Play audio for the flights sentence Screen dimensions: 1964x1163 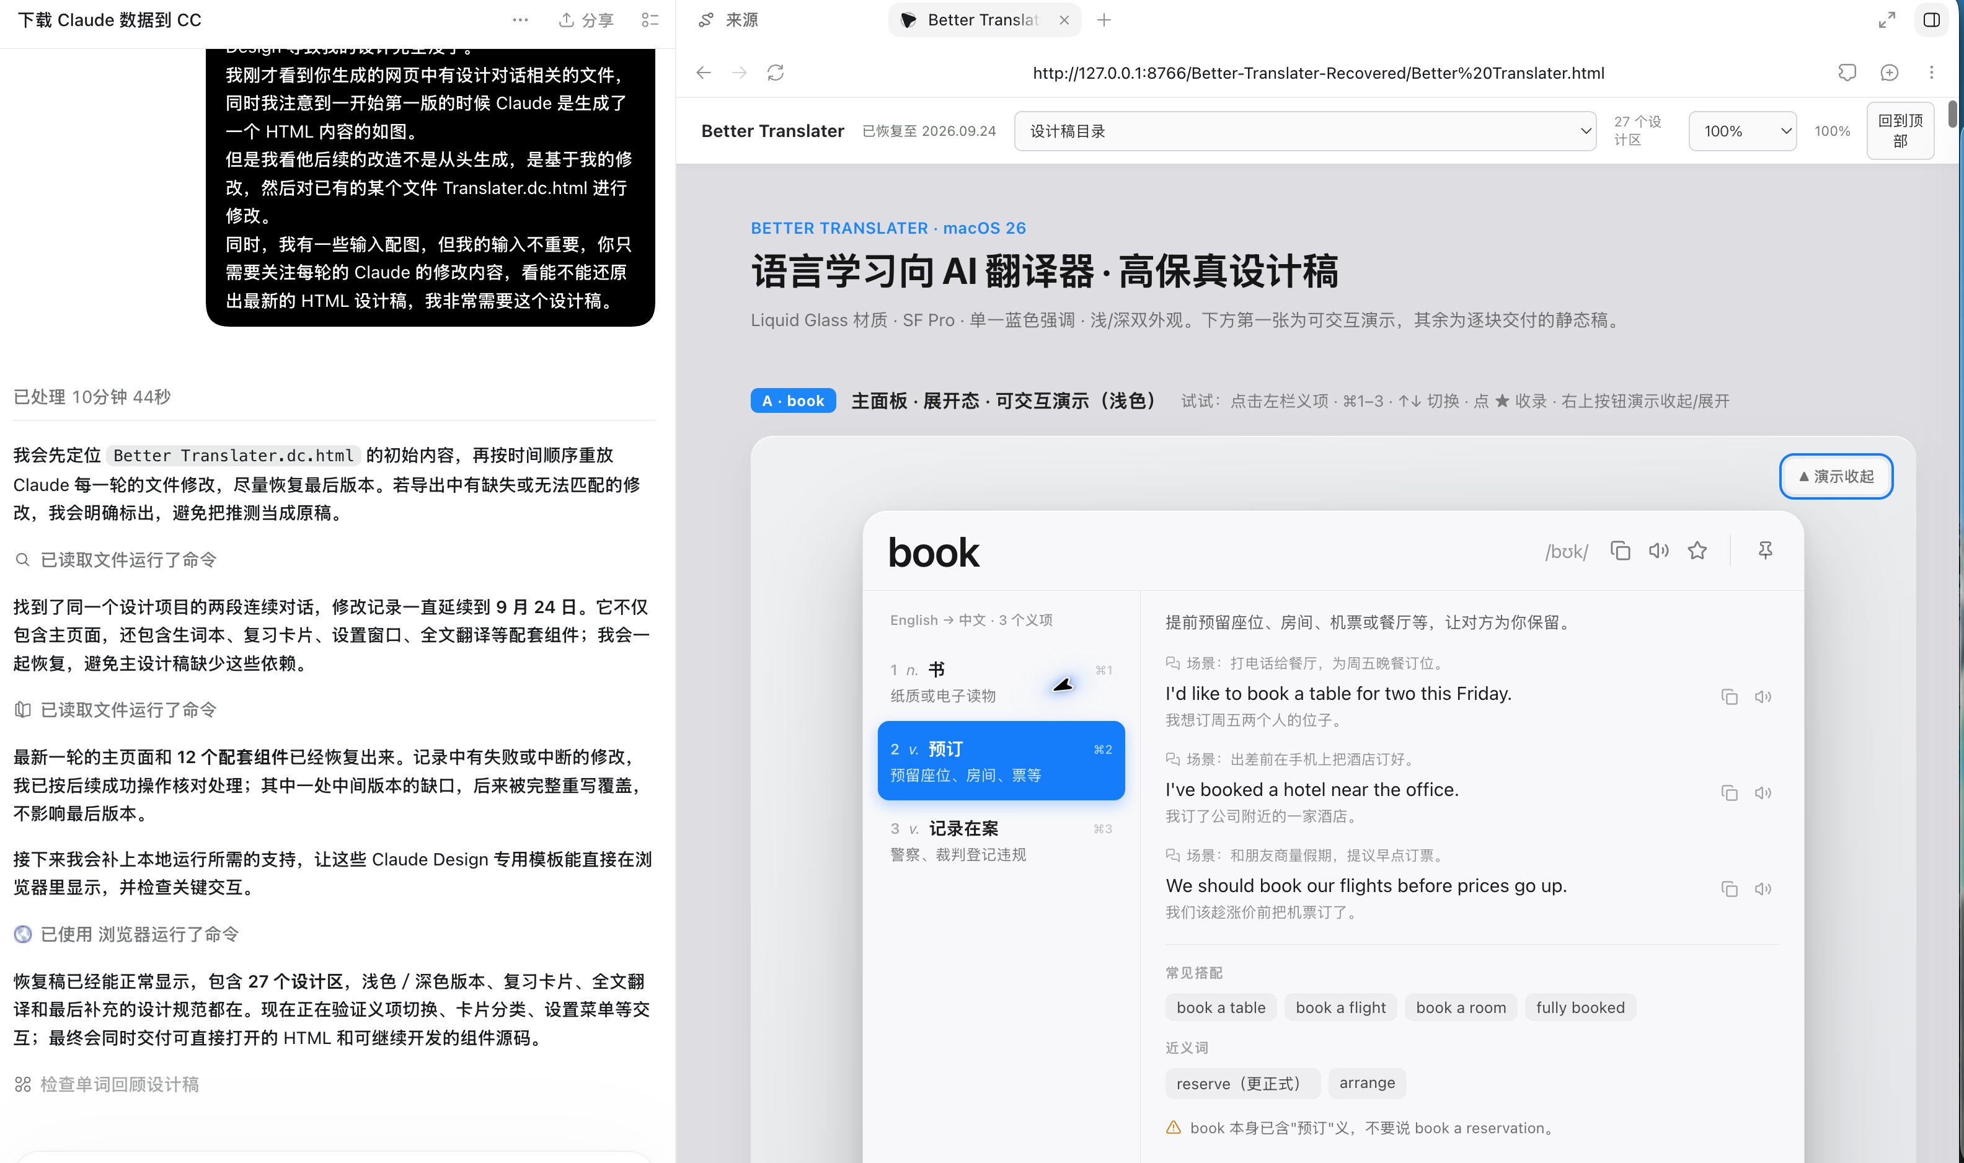tap(1763, 889)
